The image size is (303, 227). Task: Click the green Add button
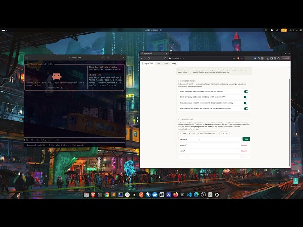[246, 139]
